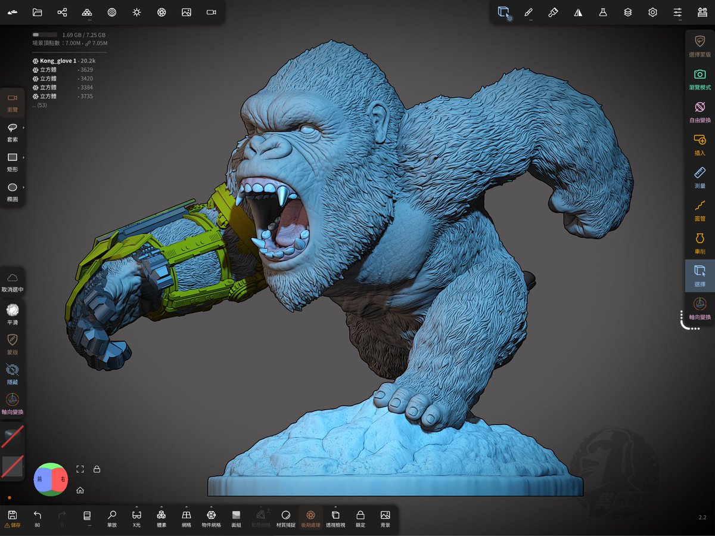This screenshot has height=536, width=715.
Task: Toggle X光 x-ray display
Action: (x=136, y=518)
